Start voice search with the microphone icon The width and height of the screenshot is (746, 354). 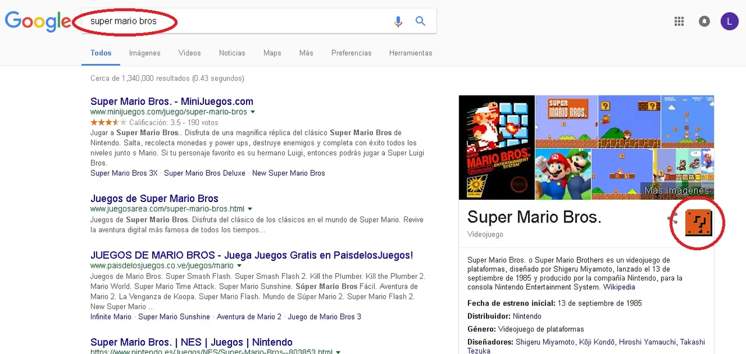[398, 22]
